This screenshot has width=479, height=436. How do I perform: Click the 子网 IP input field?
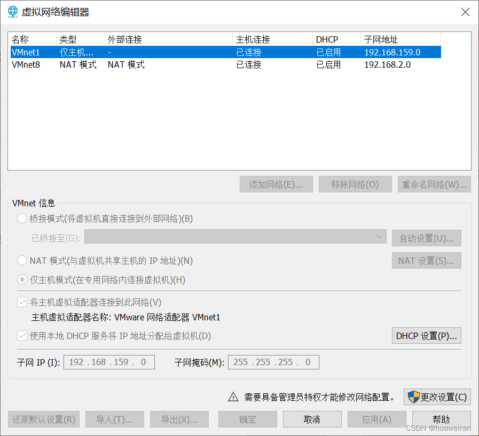[109, 362]
